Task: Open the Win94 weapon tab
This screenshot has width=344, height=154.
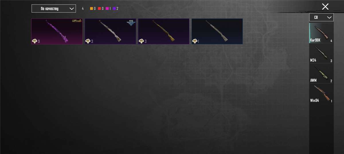Action: point(321,94)
